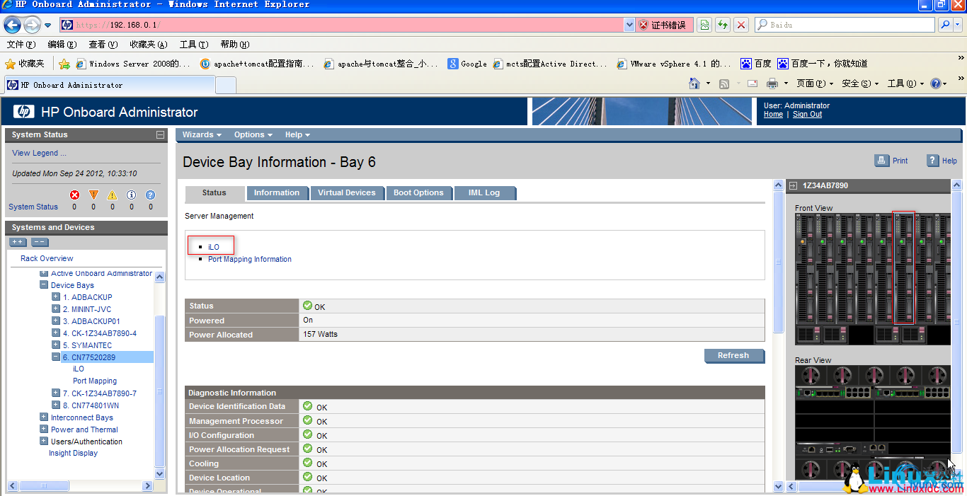Open the Help menu in the blue bar
Screen dimensions: 967x496
[297, 134]
